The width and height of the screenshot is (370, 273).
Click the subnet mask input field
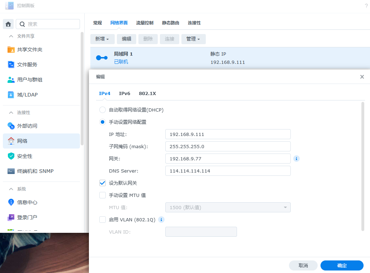tap(228, 146)
